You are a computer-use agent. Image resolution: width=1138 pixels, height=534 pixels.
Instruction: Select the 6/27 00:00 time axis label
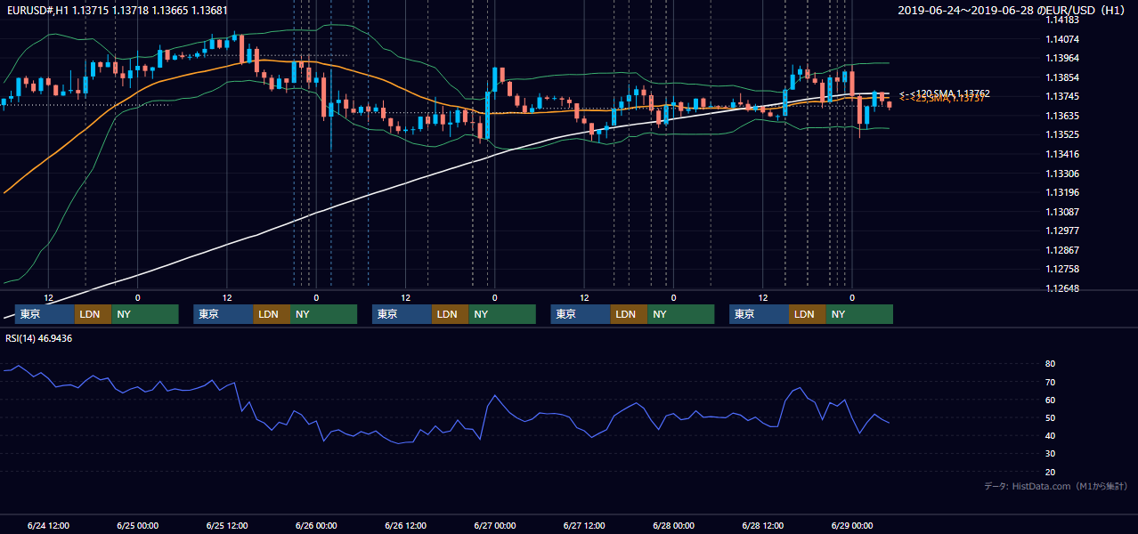click(x=494, y=525)
